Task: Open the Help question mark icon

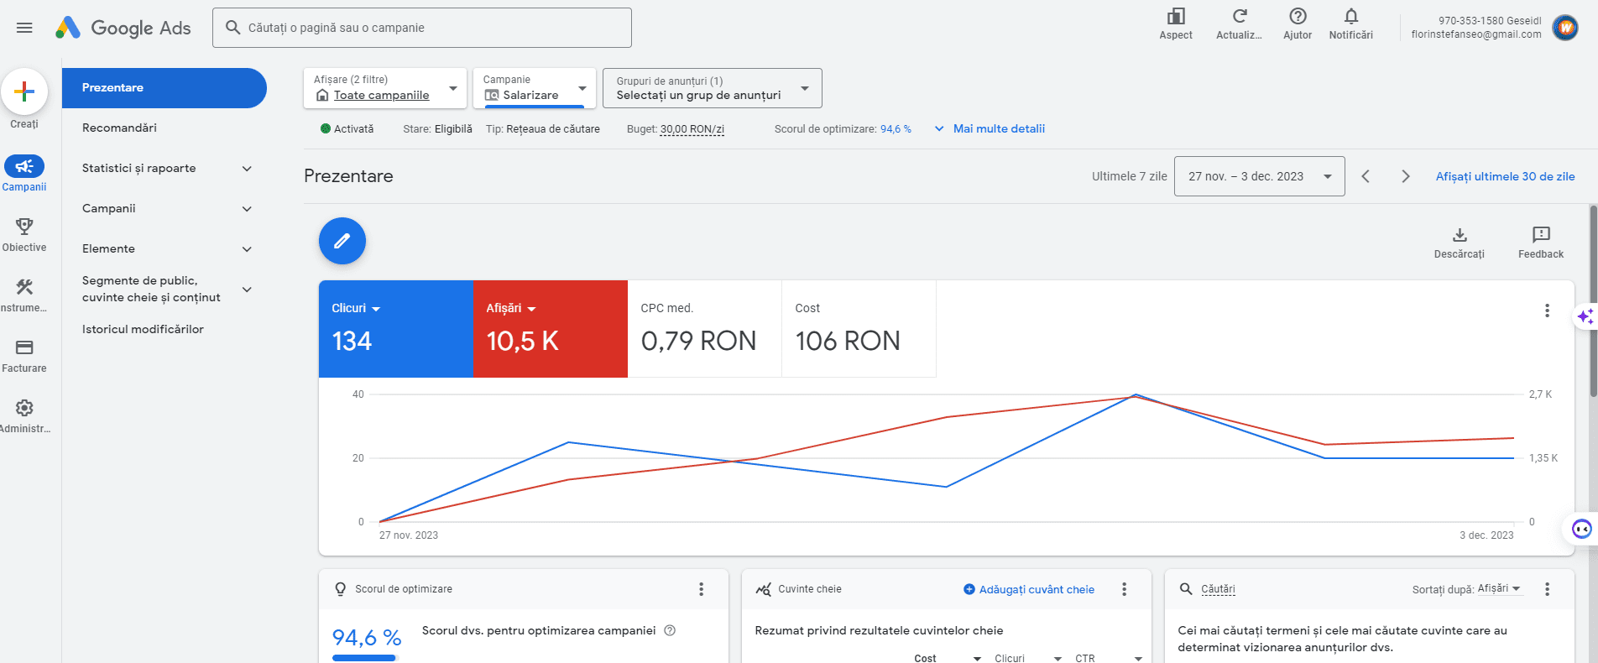Action: (1297, 17)
